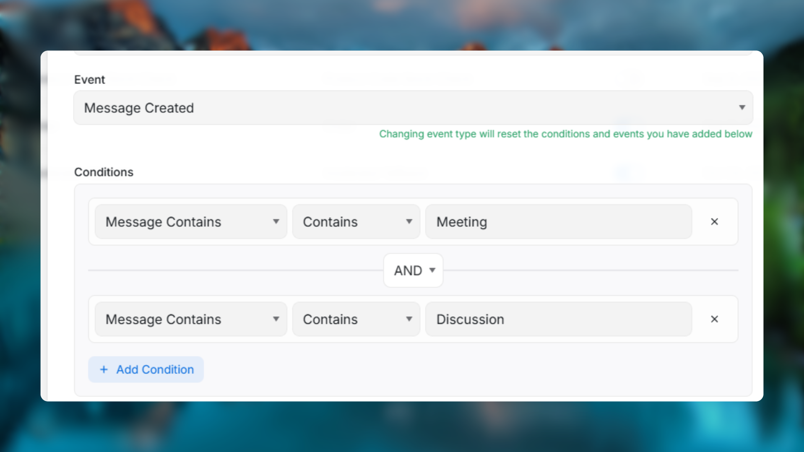Remove the Meeting condition with X
Image resolution: width=804 pixels, height=452 pixels.
click(714, 222)
